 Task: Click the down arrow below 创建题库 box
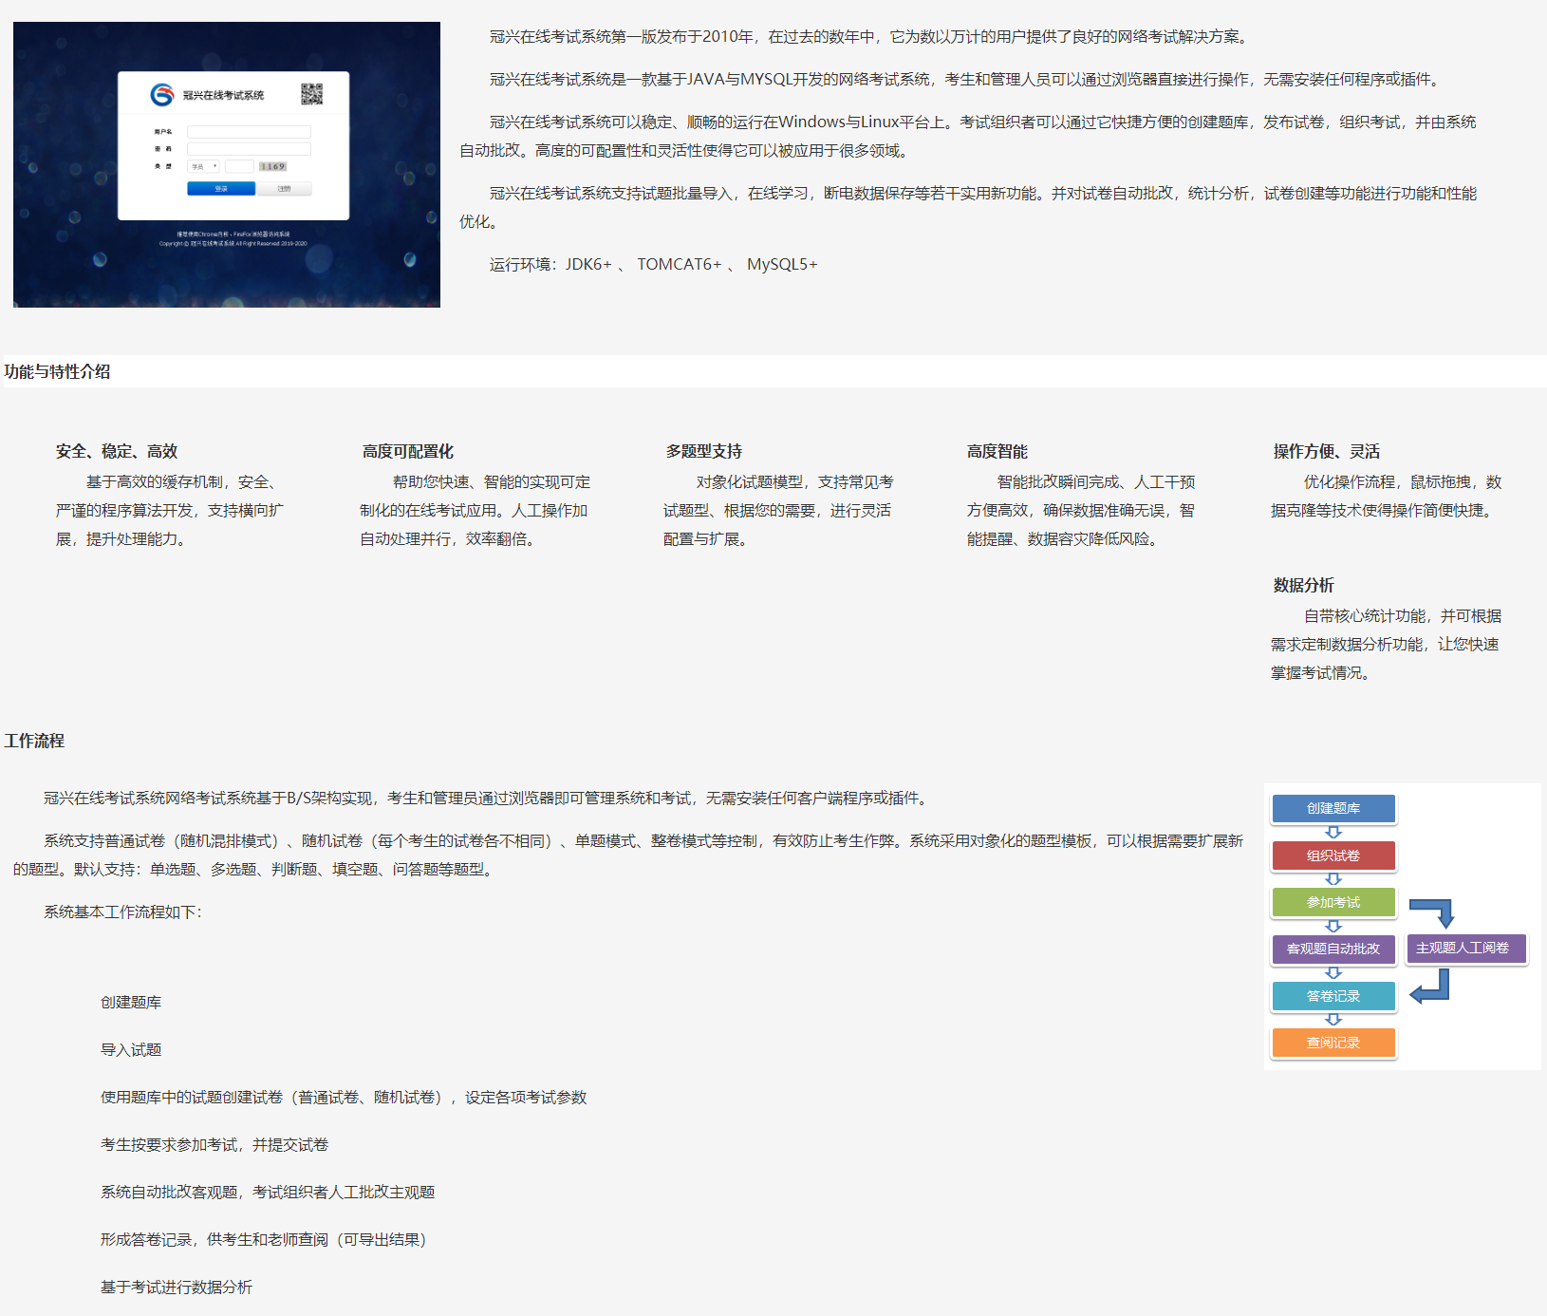tap(1333, 833)
